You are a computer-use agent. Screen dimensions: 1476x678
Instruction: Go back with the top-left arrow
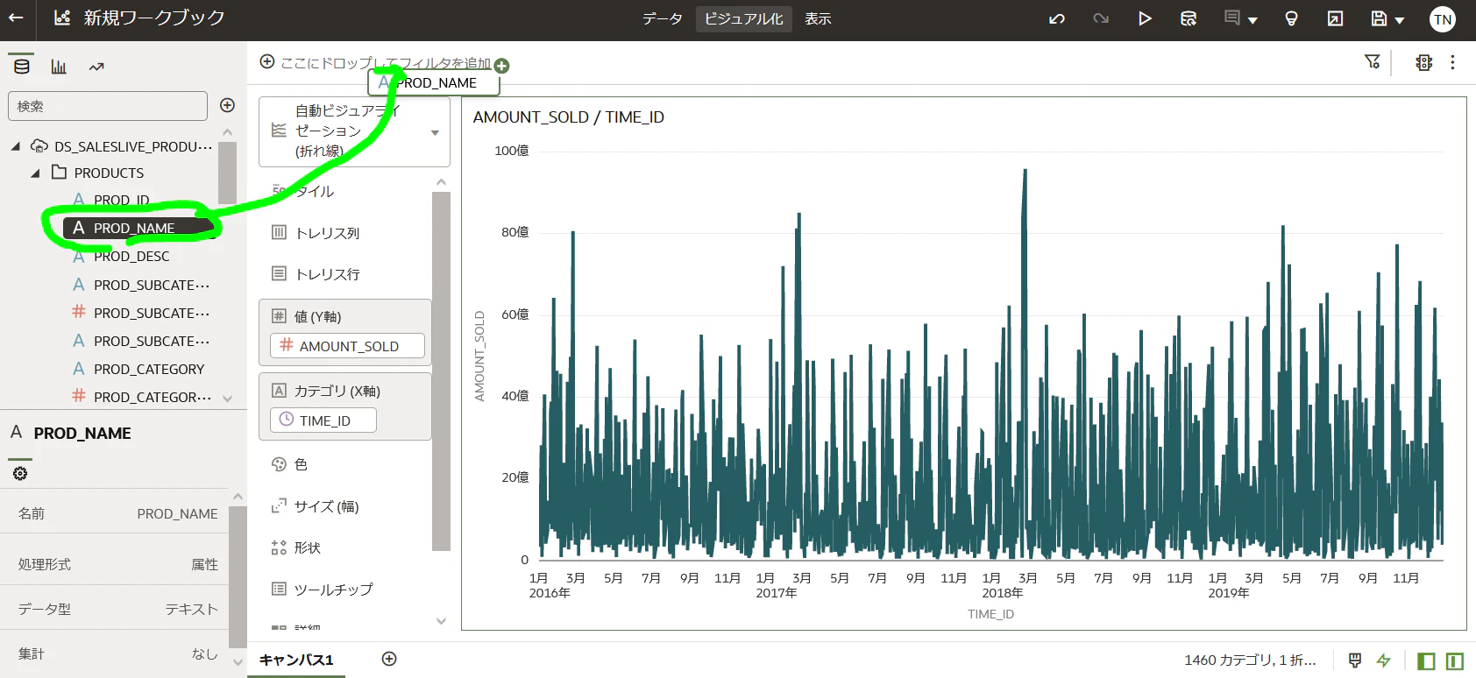click(16, 18)
